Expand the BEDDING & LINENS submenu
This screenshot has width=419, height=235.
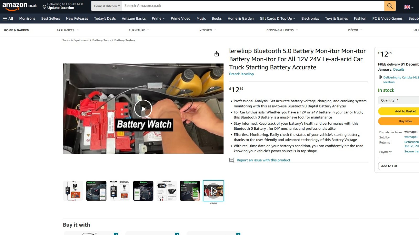click(x=282, y=30)
